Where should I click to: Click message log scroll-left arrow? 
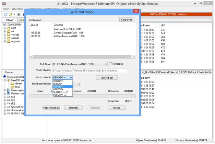point(31,57)
